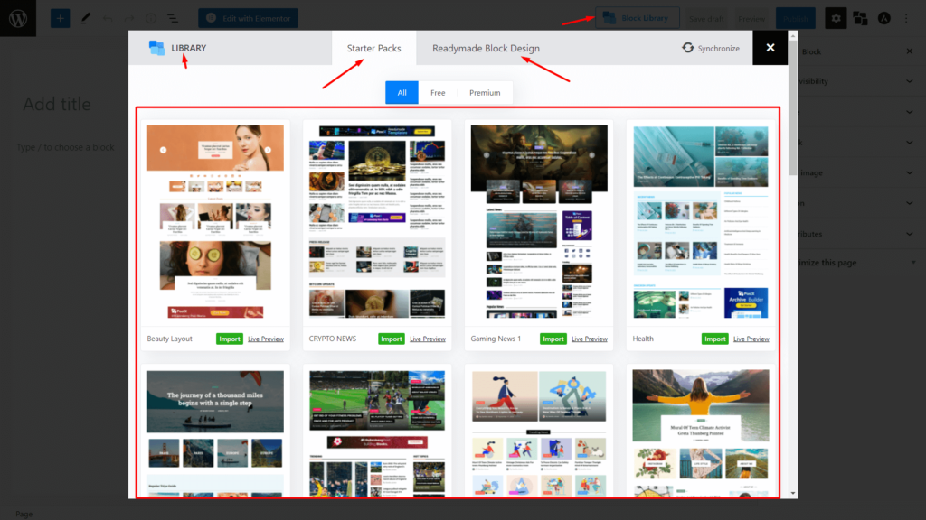Close the sidebar Block panel X
Image resolution: width=926 pixels, height=520 pixels.
coord(910,51)
